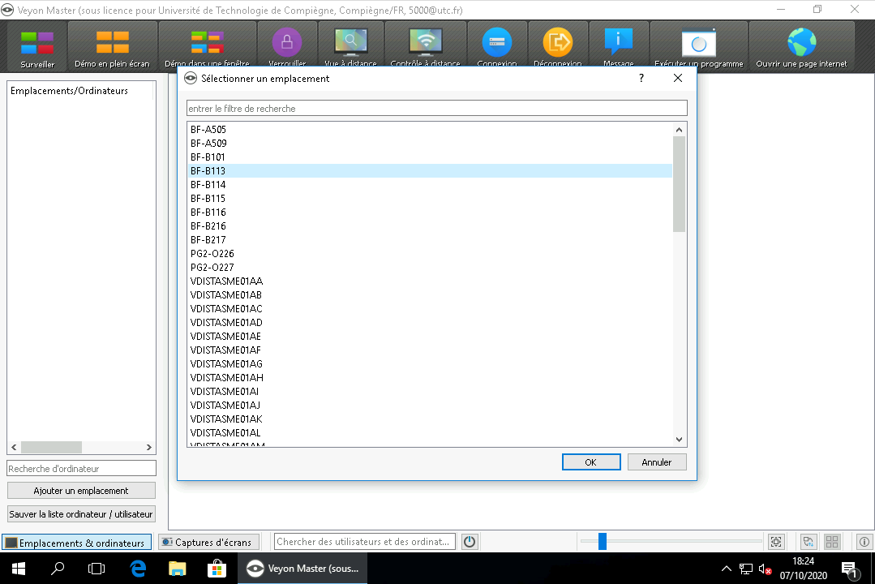The height and width of the screenshot is (584, 875).
Task: Toggle the power-on computers filter button
Action: (470, 542)
